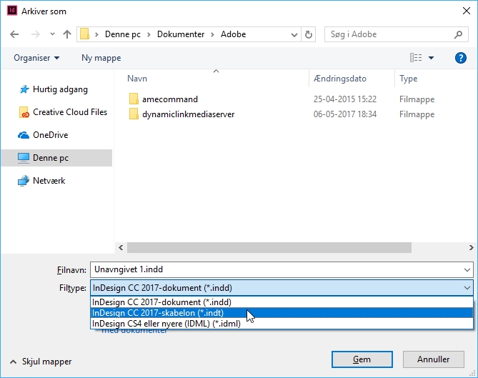Open recent locations dropdown chevron
The height and width of the screenshot is (378, 478).
click(x=52, y=34)
